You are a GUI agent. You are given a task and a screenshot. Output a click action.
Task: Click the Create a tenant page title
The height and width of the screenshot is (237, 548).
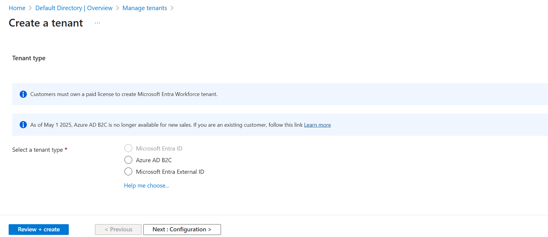pyautogui.click(x=46, y=23)
